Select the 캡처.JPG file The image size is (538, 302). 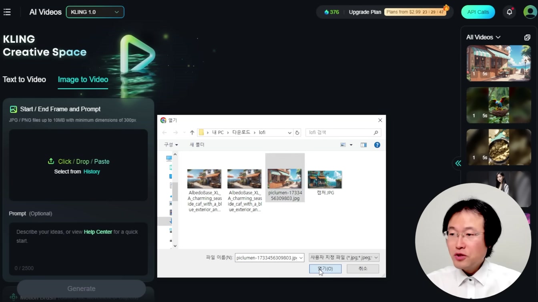click(325, 183)
